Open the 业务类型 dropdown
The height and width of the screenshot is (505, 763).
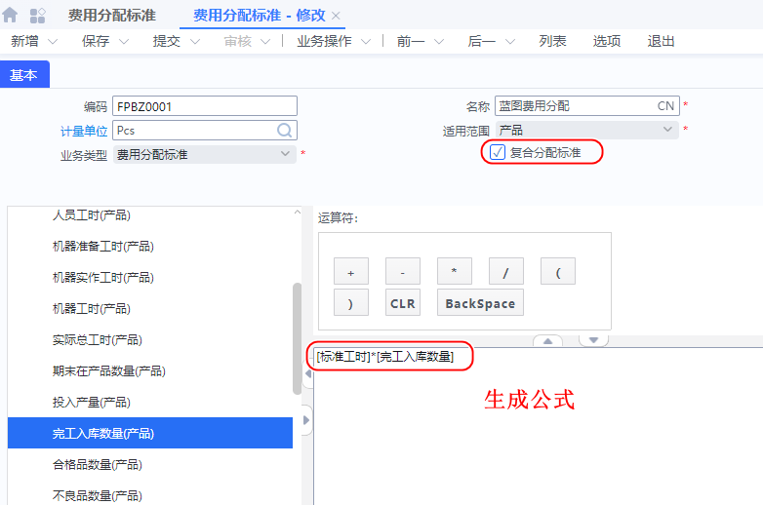[285, 154]
